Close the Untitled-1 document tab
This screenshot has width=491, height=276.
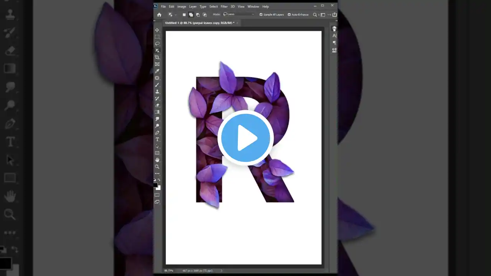pos(237,23)
